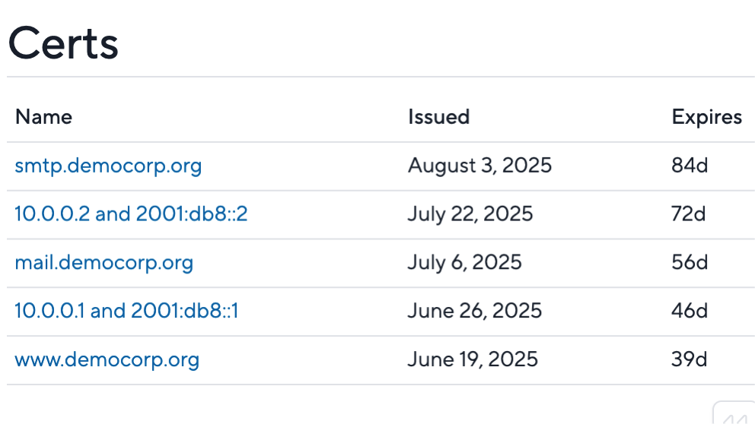This screenshot has width=755, height=424.
Task: Click the Certs page heading
Action: (63, 43)
